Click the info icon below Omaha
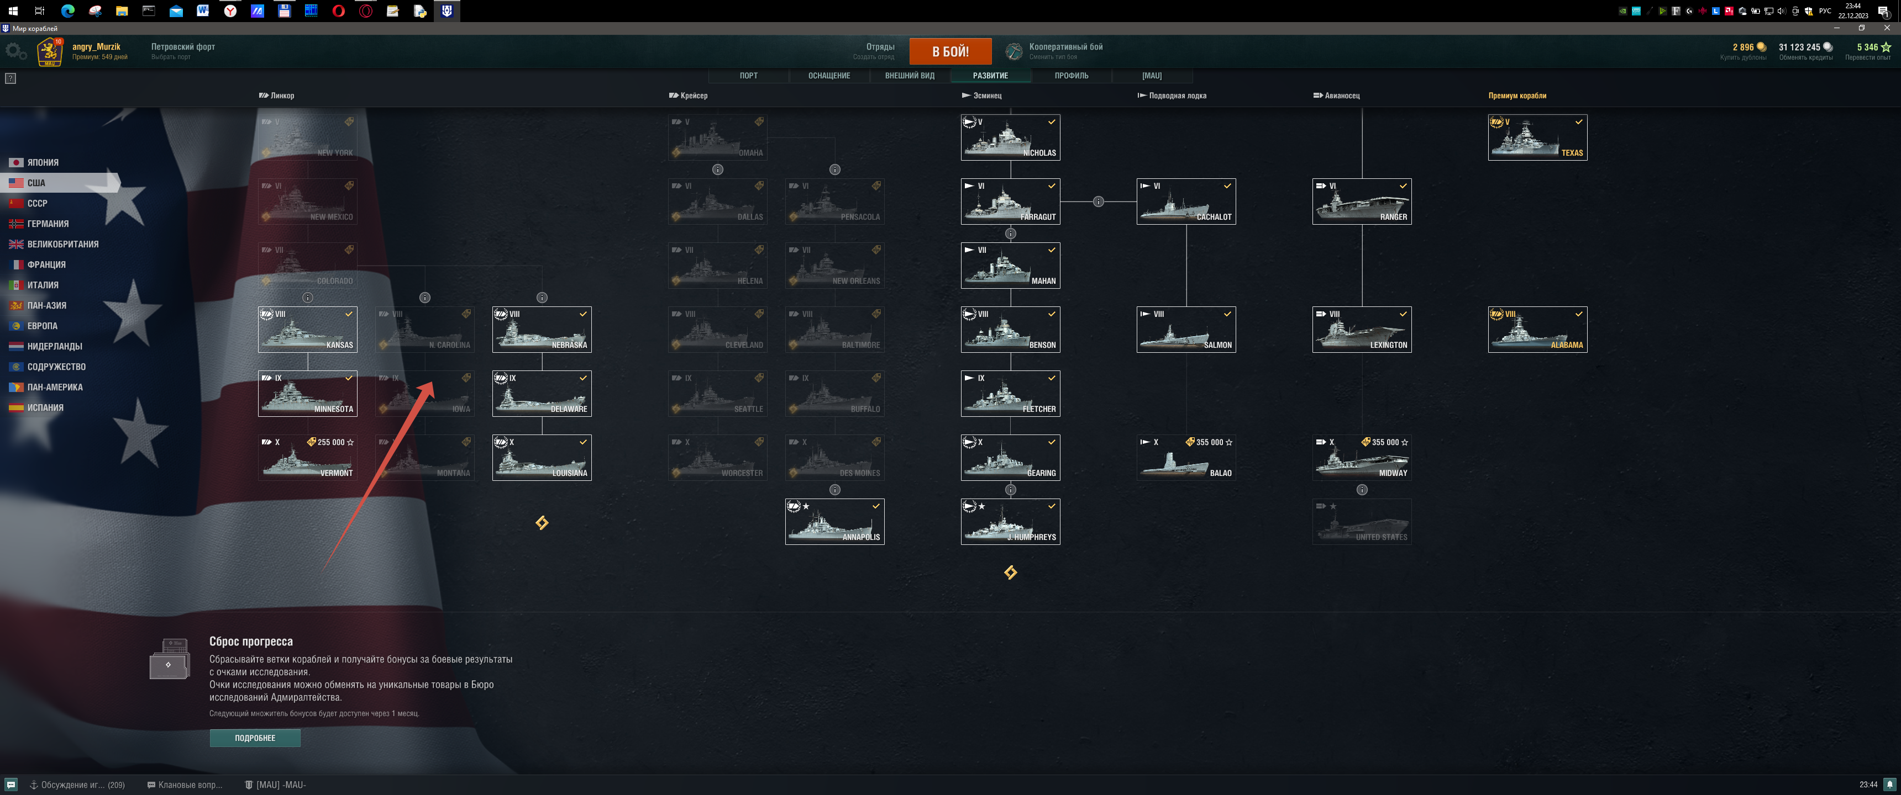 coord(717,169)
